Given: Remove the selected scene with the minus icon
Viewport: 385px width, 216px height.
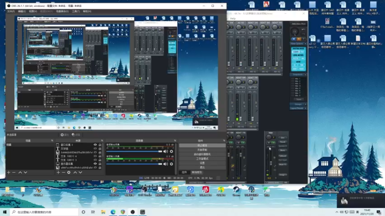Looking at the screenshot, I should coord(14,172).
